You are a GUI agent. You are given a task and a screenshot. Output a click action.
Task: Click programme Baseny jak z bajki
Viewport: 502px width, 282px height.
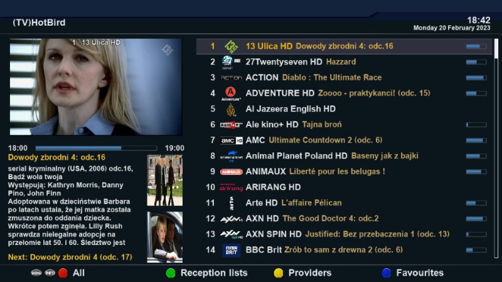tap(385, 156)
